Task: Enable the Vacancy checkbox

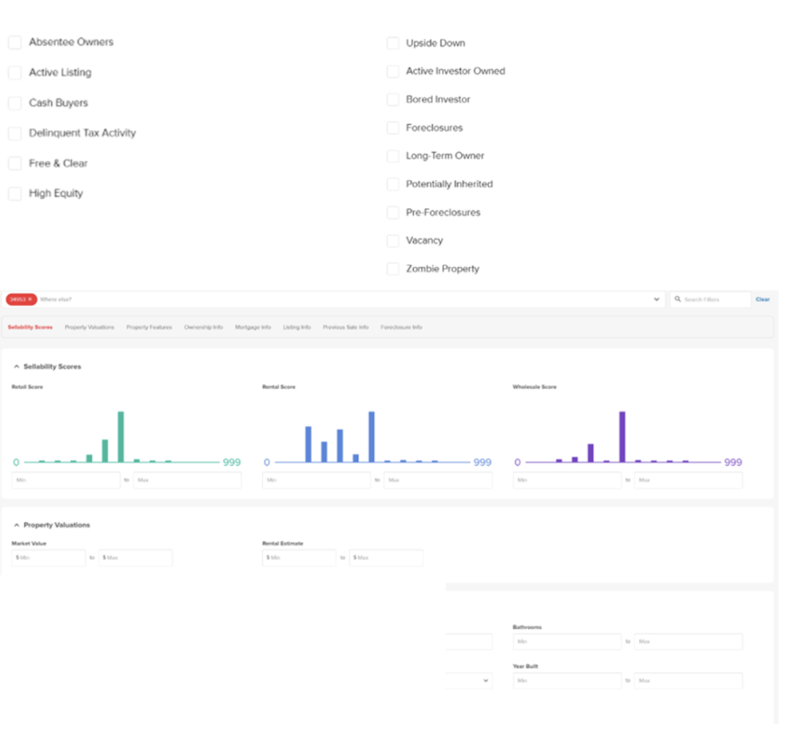Action: [x=393, y=241]
